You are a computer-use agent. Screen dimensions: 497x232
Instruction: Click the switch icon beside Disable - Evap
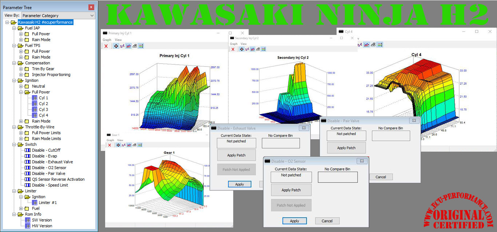pos(27,156)
